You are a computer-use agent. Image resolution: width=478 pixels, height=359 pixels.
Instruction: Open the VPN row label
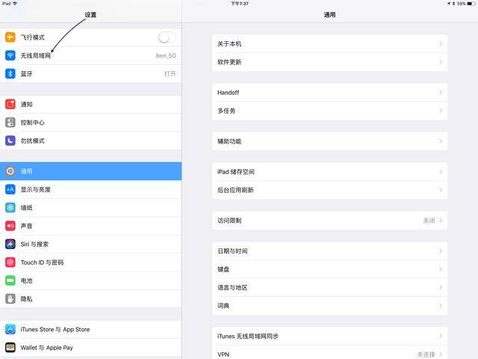(x=223, y=355)
